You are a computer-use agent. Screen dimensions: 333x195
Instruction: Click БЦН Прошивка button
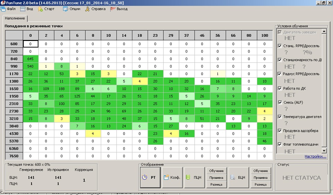(261, 178)
